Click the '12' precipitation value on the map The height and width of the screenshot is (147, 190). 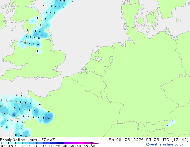pyautogui.click(x=14, y=115)
